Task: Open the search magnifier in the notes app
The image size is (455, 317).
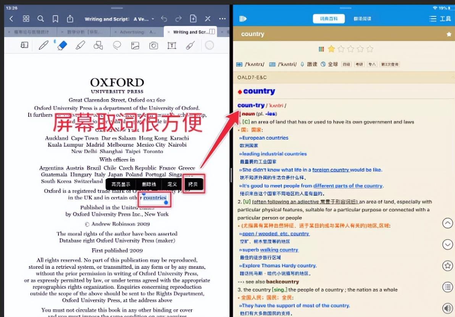Action: click(x=40, y=19)
